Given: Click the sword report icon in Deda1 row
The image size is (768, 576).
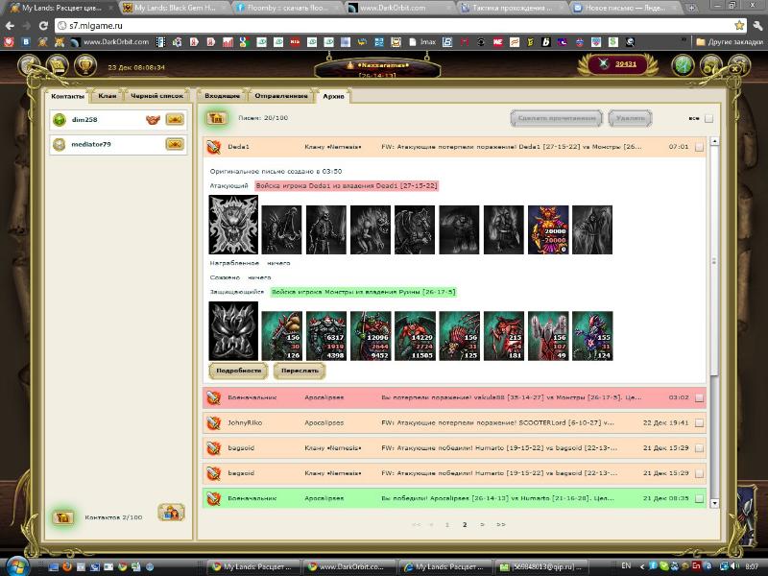Looking at the screenshot, I should [213, 147].
